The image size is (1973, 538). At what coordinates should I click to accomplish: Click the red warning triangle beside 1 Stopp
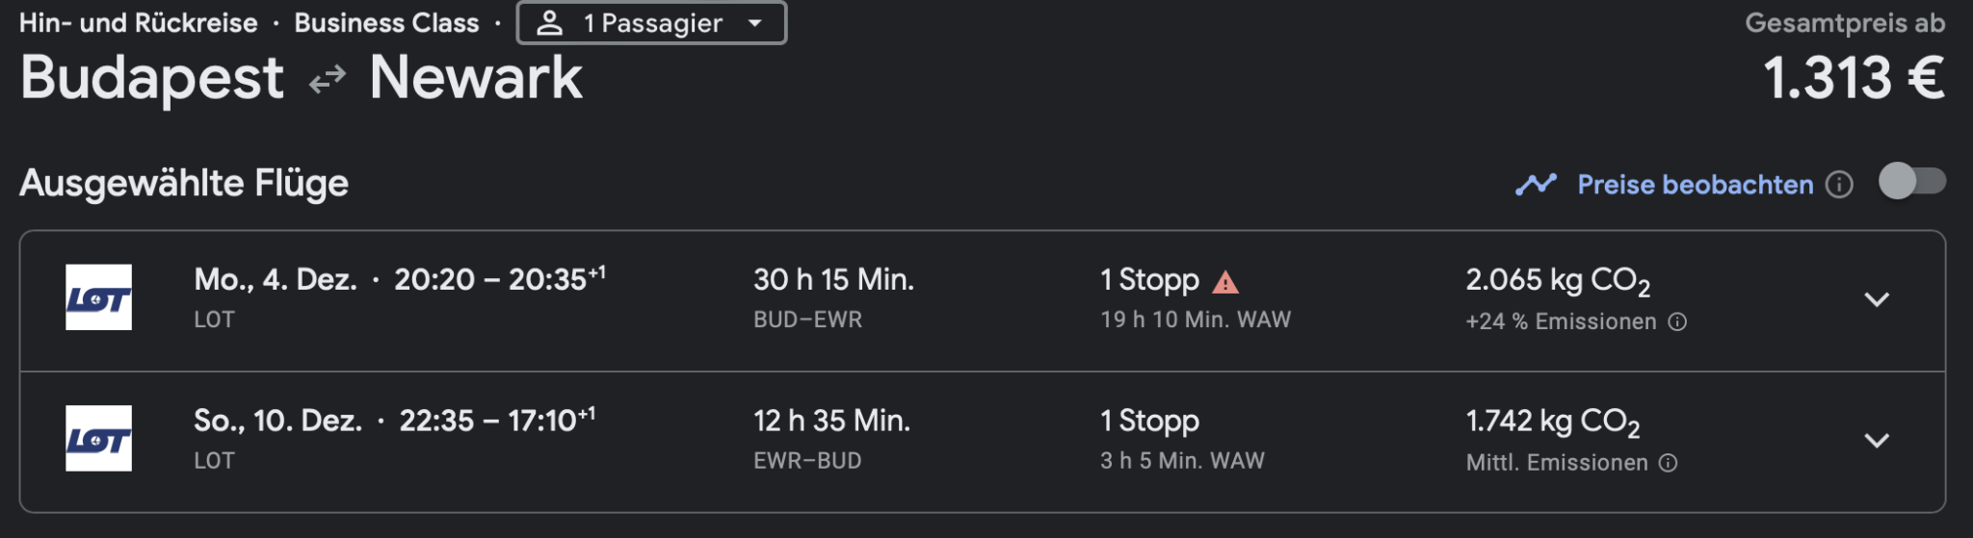[1225, 282]
